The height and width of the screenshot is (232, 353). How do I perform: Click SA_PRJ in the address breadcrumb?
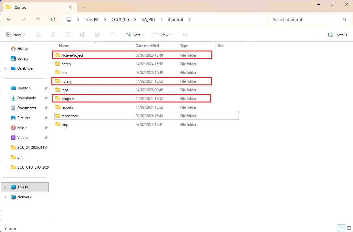coord(148,19)
